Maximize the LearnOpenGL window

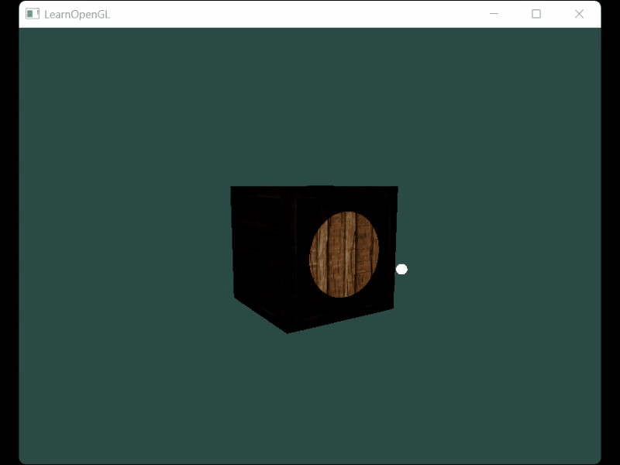pyautogui.click(x=536, y=14)
